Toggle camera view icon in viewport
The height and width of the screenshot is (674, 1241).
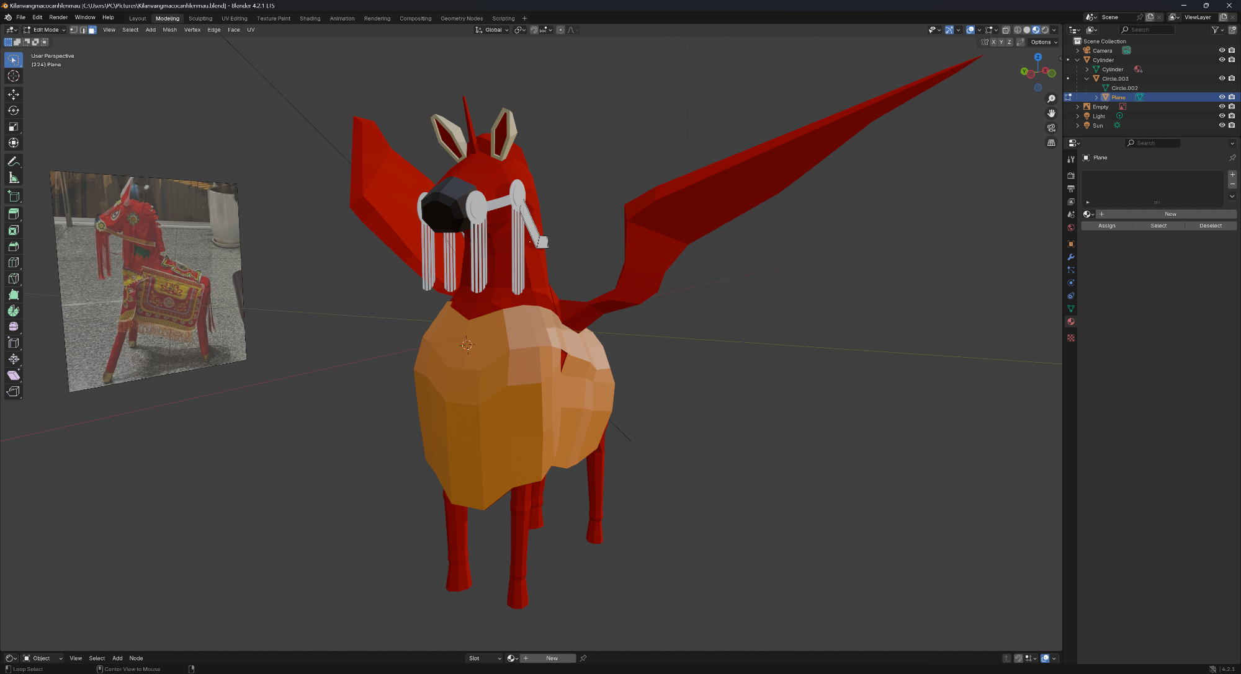pos(1051,128)
